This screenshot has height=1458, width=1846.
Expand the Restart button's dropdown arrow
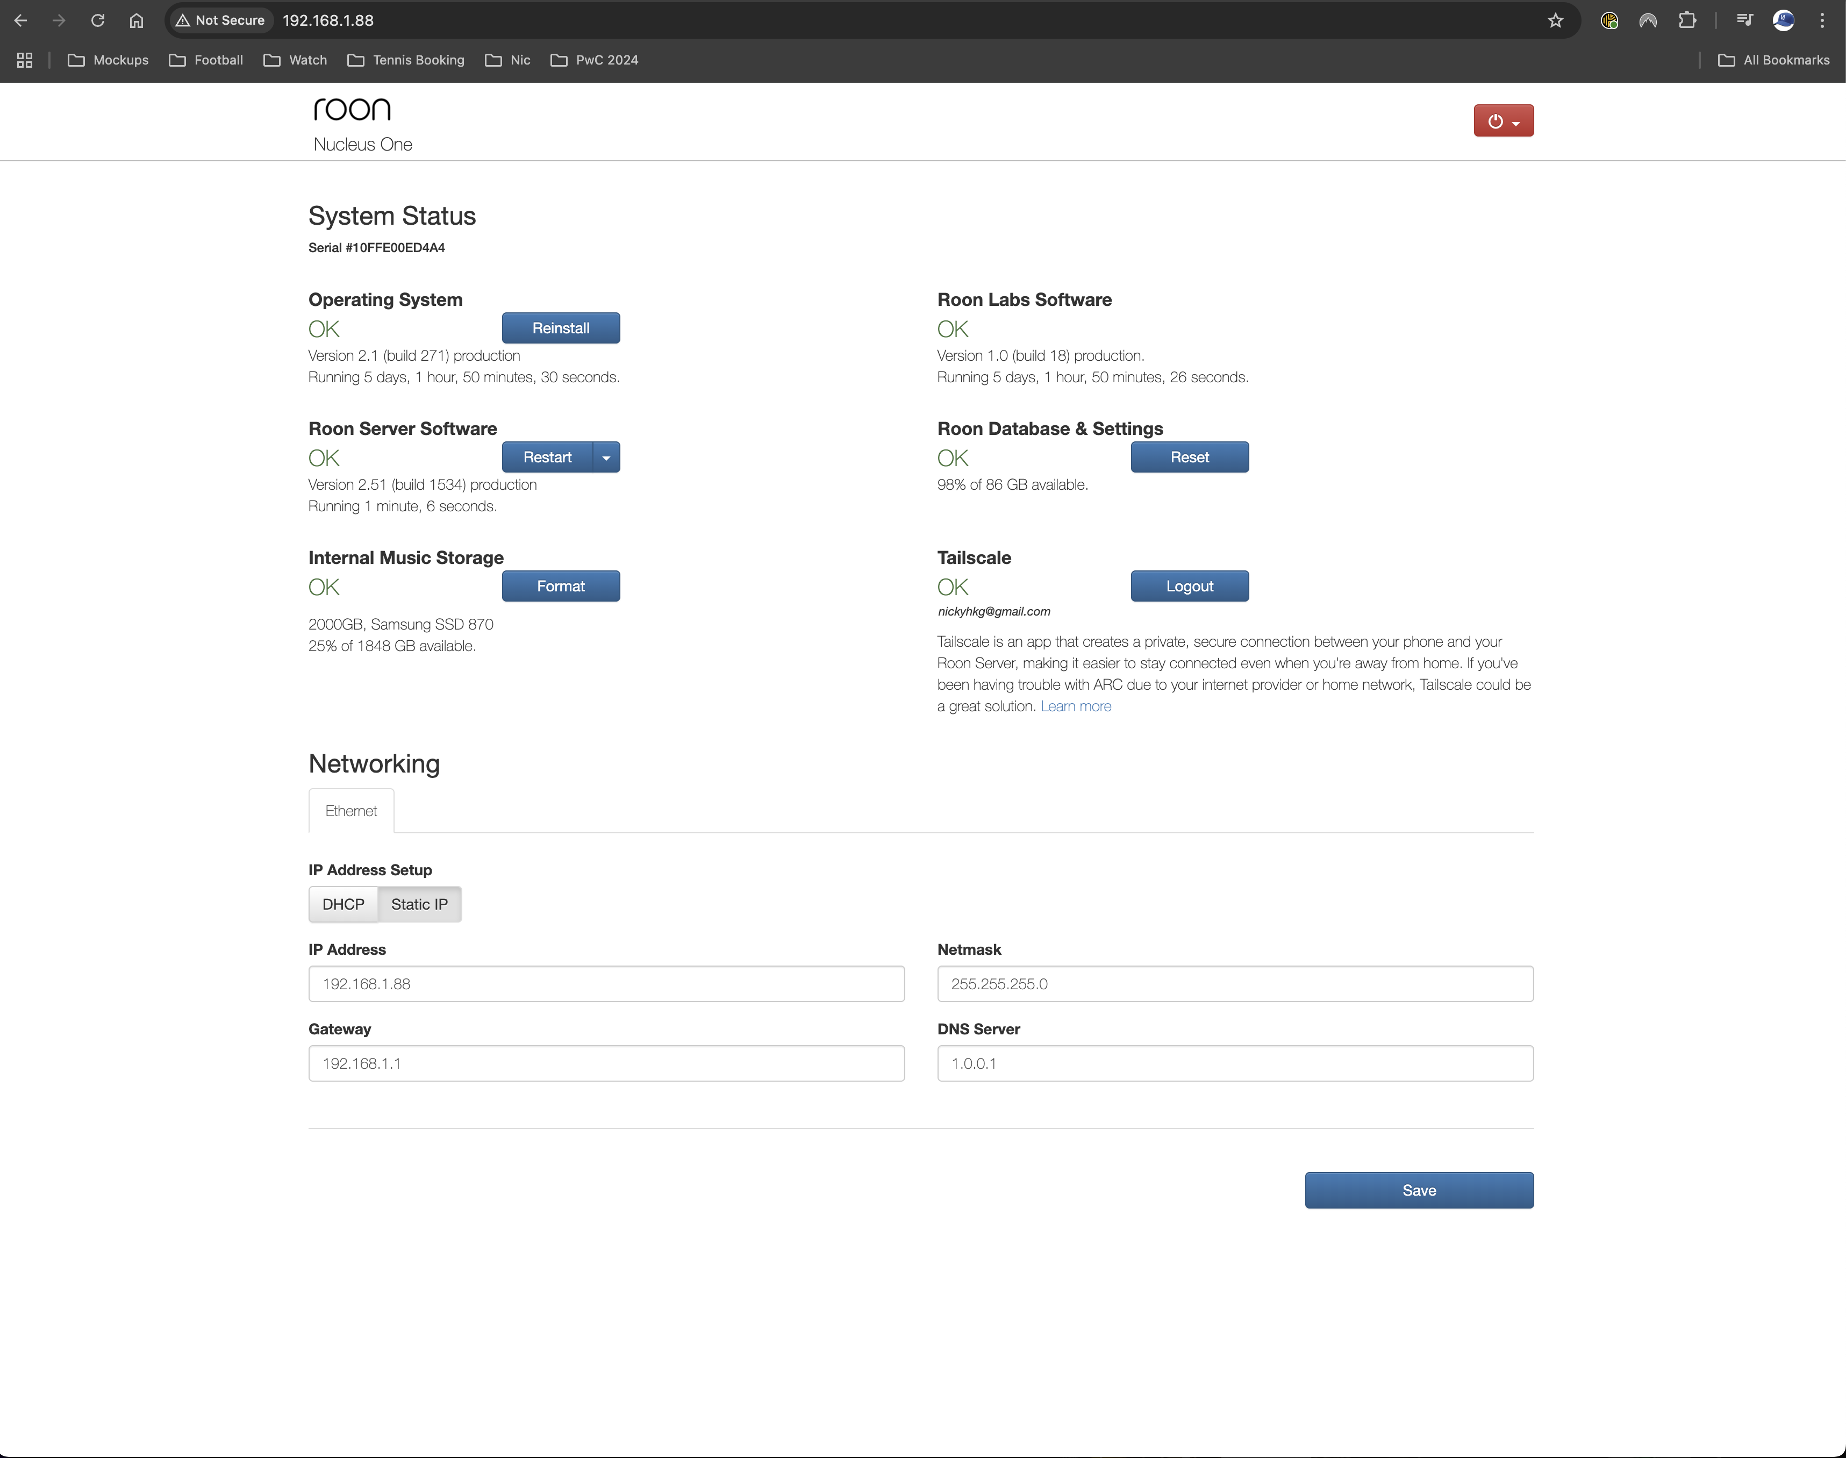tap(606, 458)
